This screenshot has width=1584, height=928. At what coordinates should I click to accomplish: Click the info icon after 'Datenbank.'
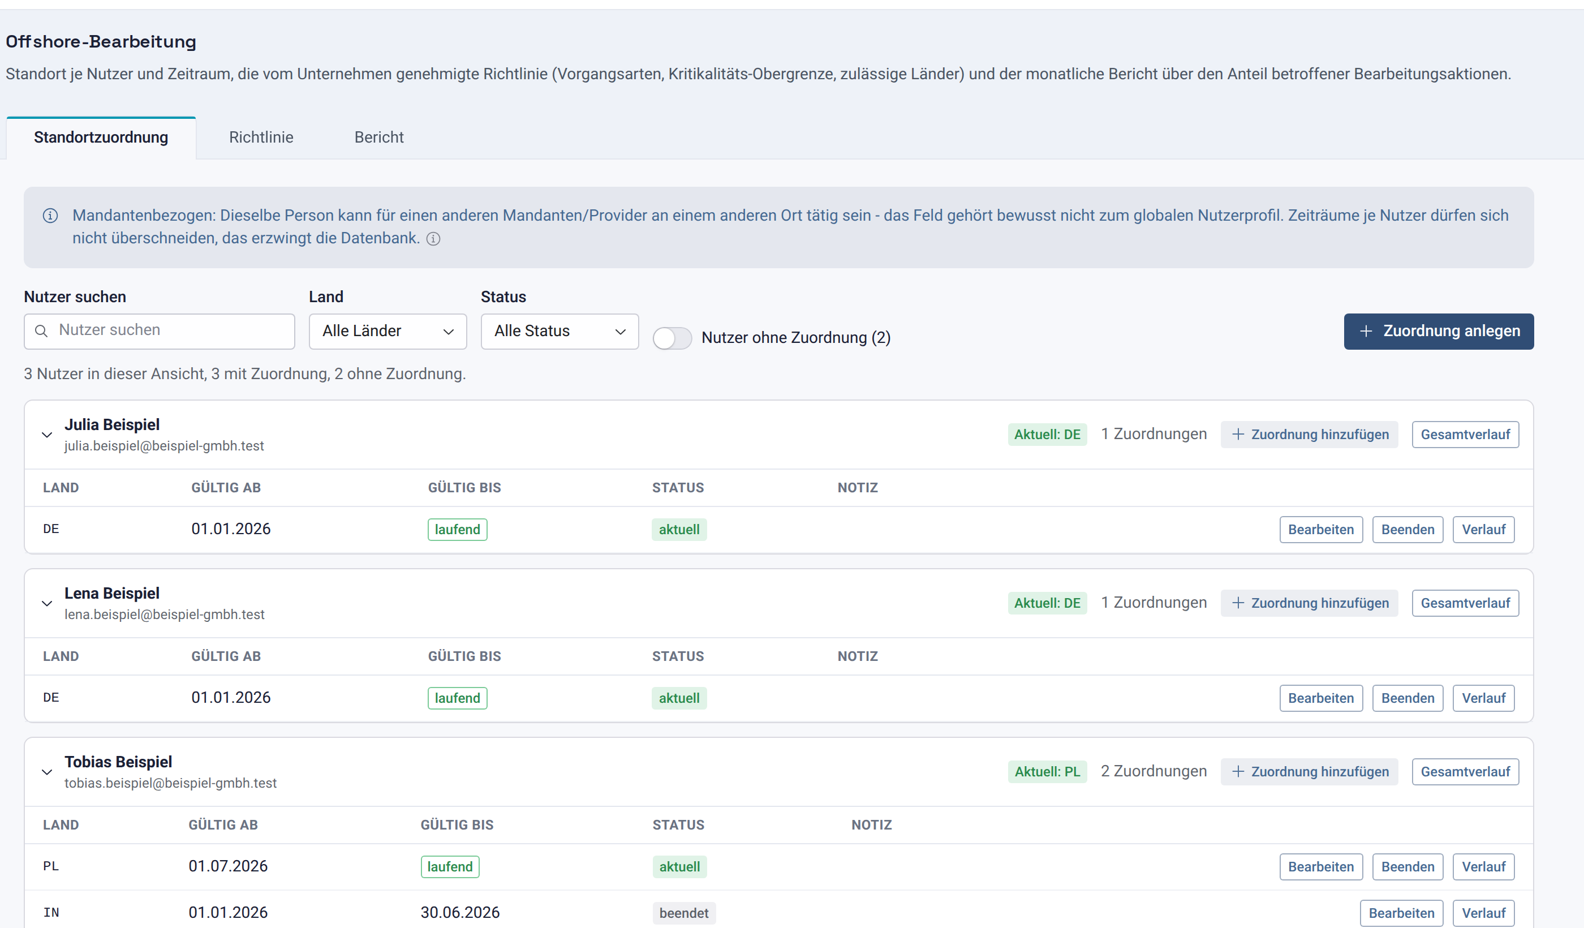coord(433,239)
